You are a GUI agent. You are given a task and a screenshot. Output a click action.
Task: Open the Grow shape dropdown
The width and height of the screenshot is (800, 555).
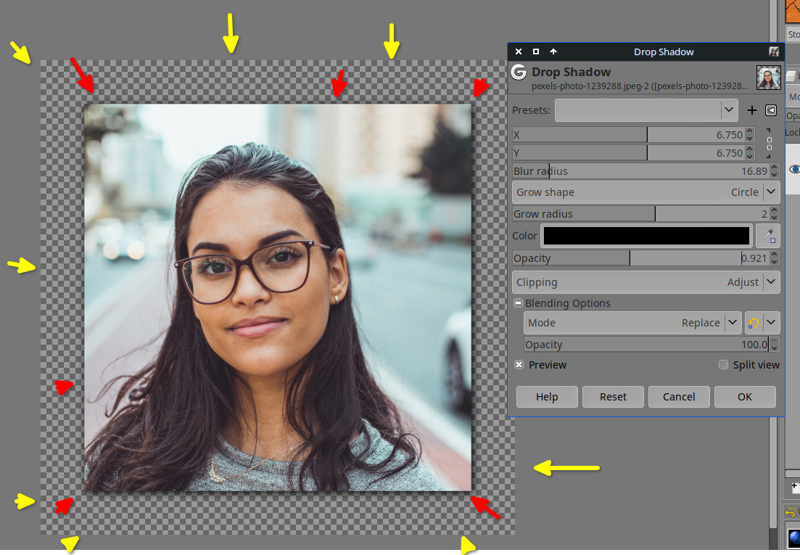click(646, 192)
